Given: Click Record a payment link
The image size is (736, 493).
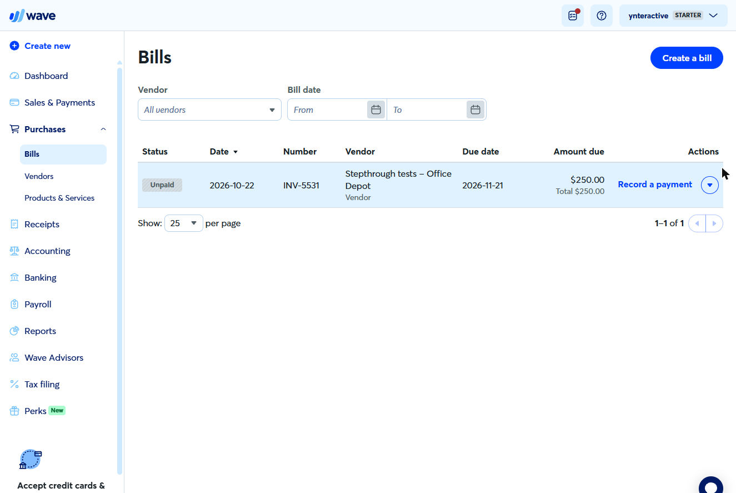Looking at the screenshot, I should tap(655, 185).
